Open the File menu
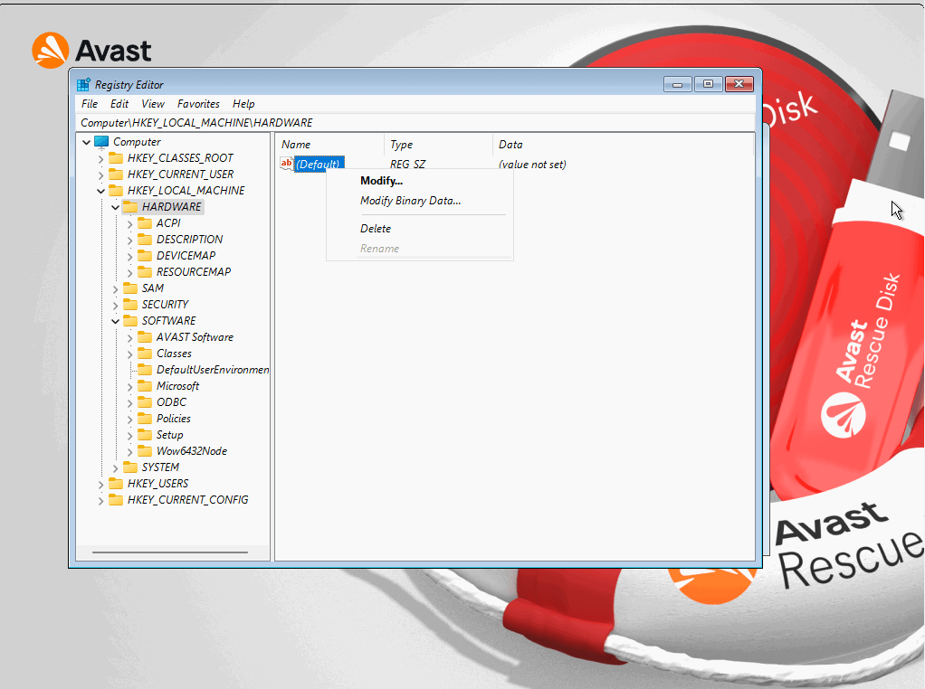925x689 pixels. coord(90,104)
